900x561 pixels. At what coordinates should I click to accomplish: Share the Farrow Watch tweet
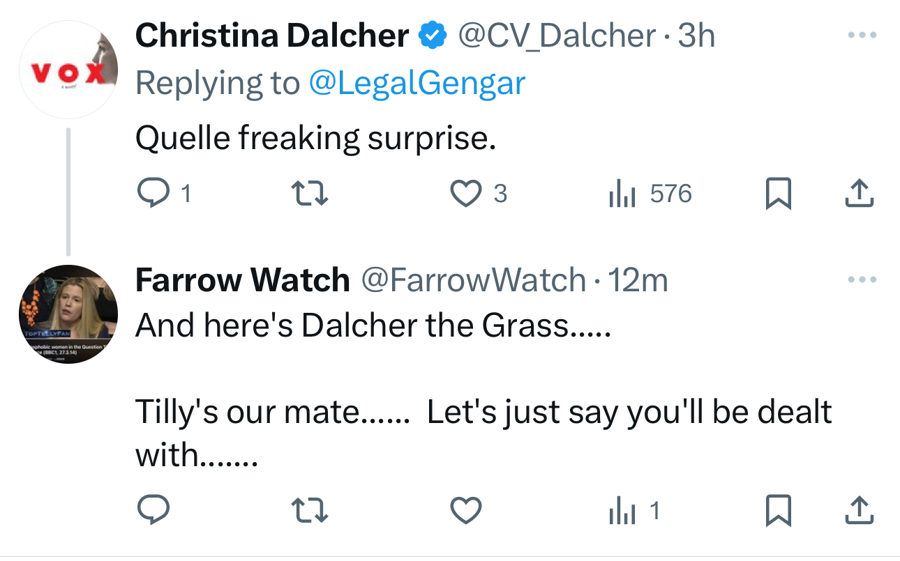tap(859, 512)
